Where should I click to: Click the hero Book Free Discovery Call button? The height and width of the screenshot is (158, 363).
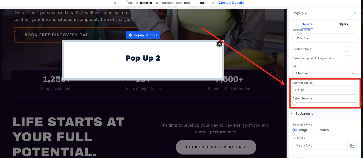58,35
